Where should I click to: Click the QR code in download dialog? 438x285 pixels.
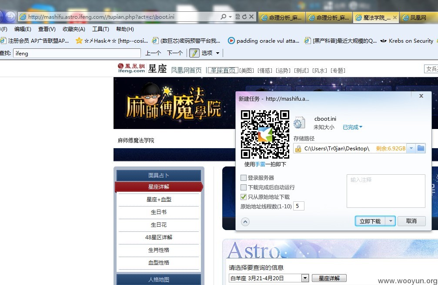265,134
